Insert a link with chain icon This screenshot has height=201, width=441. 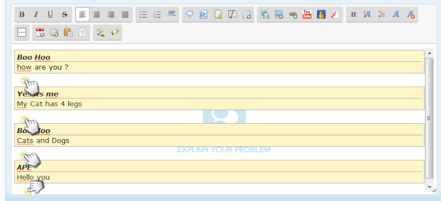pos(293,14)
